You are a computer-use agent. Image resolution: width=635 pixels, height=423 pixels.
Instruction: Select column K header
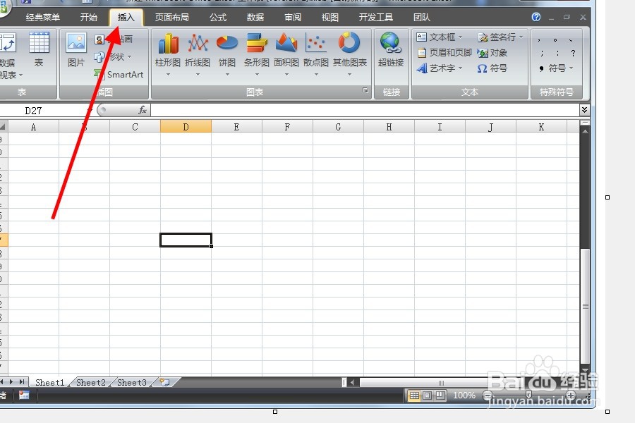click(541, 127)
